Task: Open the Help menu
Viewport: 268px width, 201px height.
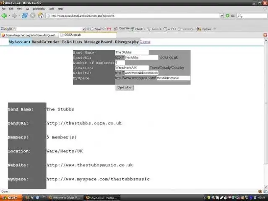Action: point(60,9)
